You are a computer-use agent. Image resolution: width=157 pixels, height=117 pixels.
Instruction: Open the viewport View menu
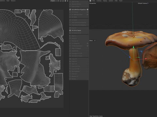click(94, 1)
